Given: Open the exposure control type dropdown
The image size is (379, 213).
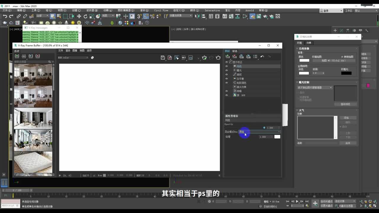Looking at the screenshot, I should (315, 88).
